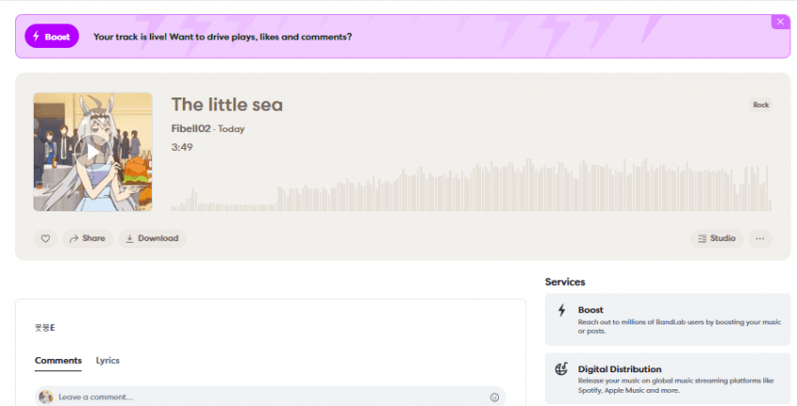The height and width of the screenshot is (406, 797).
Task: Click the Boost lightning icon under Services
Action: pyautogui.click(x=562, y=310)
